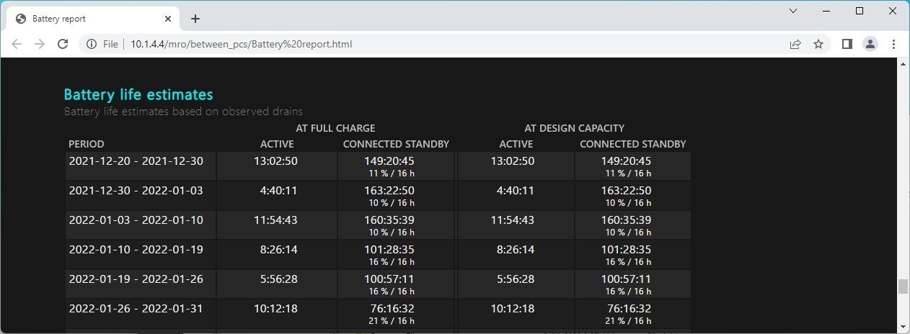The width and height of the screenshot is (910, 334).
Task: Select the Battery report tab
Action: (87, 19)
